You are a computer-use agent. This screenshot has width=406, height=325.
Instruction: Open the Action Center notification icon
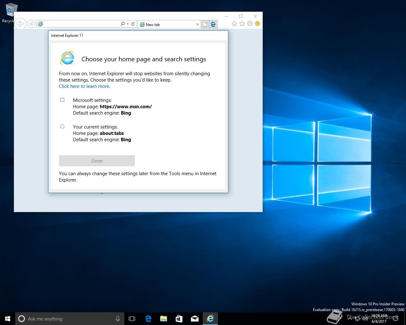click(395, 319)
